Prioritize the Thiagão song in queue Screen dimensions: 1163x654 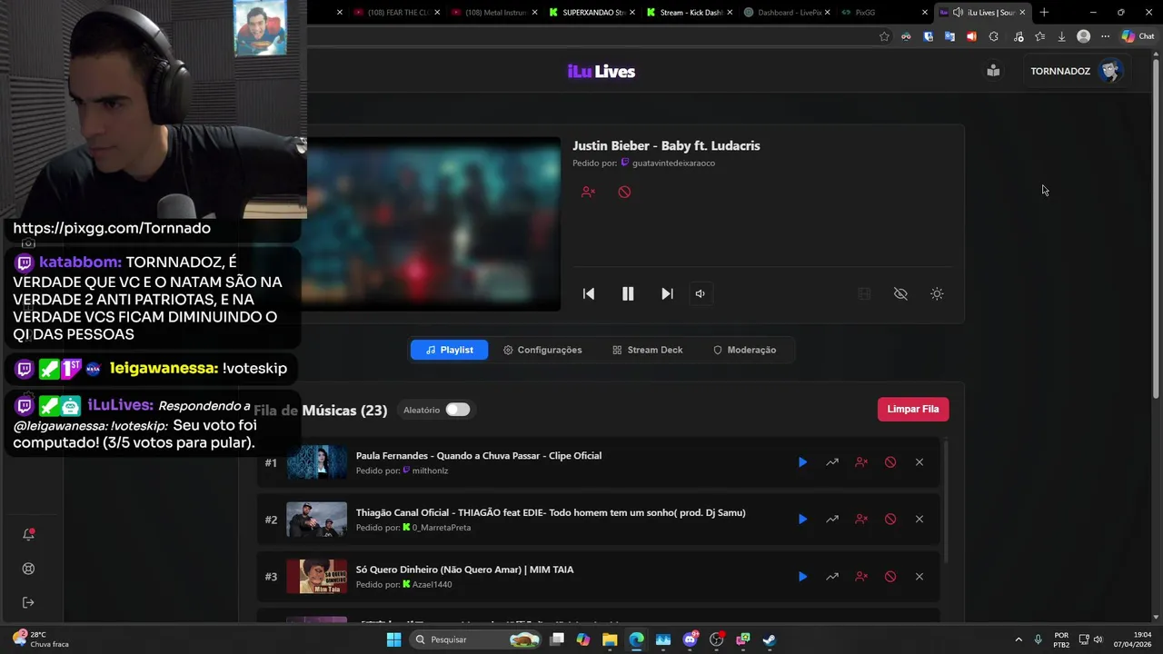click(831, 520)
